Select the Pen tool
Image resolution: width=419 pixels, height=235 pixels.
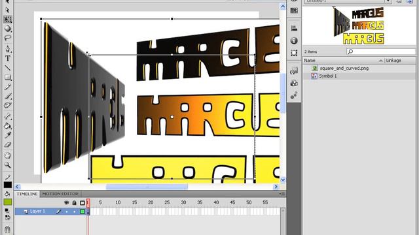7,49
